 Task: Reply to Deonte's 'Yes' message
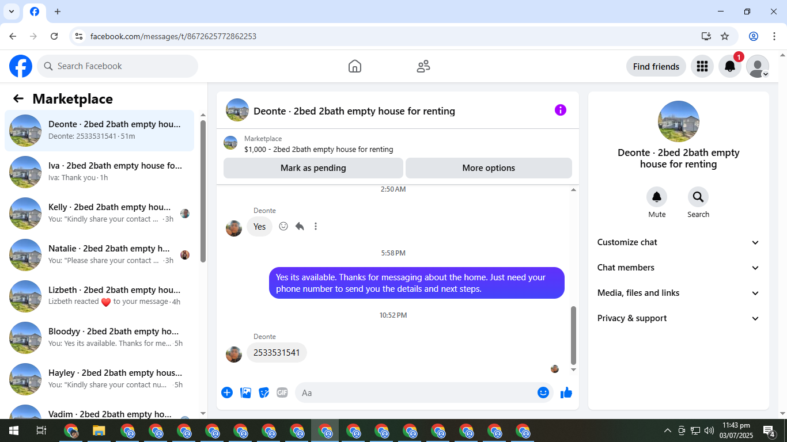[300, 226]
